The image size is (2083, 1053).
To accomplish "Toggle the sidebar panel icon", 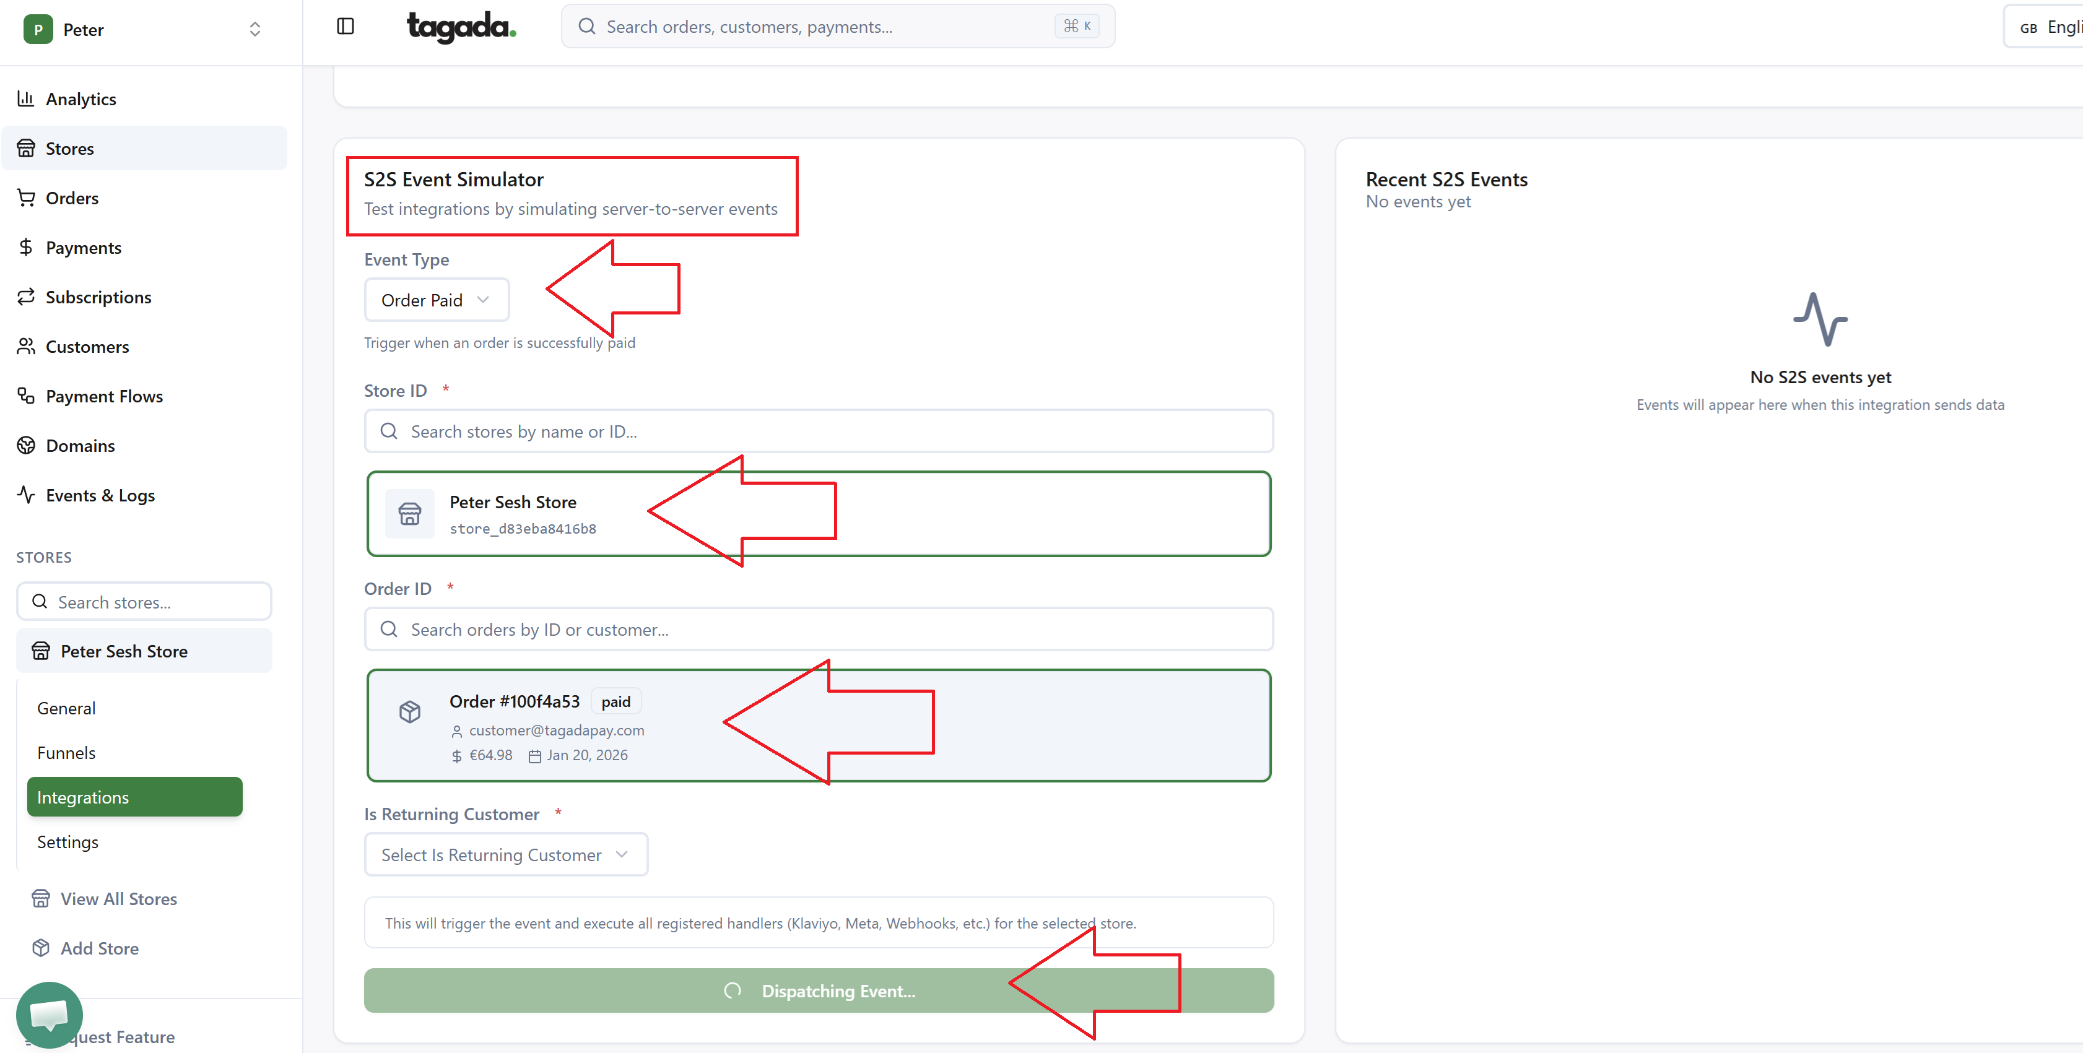I will click(346, 27).
